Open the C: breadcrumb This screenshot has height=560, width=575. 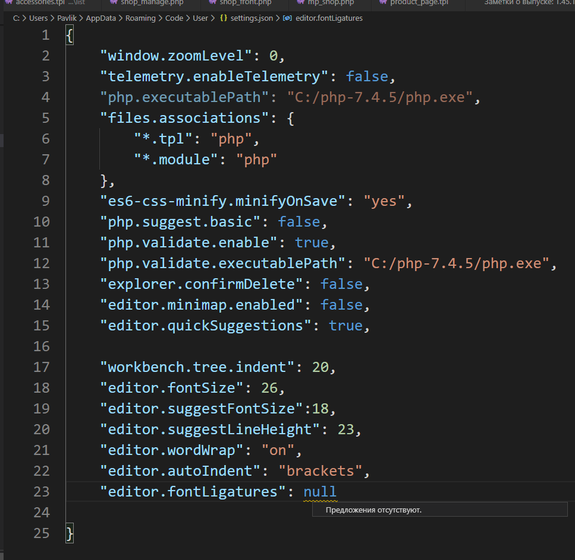[x=16, y=18]
